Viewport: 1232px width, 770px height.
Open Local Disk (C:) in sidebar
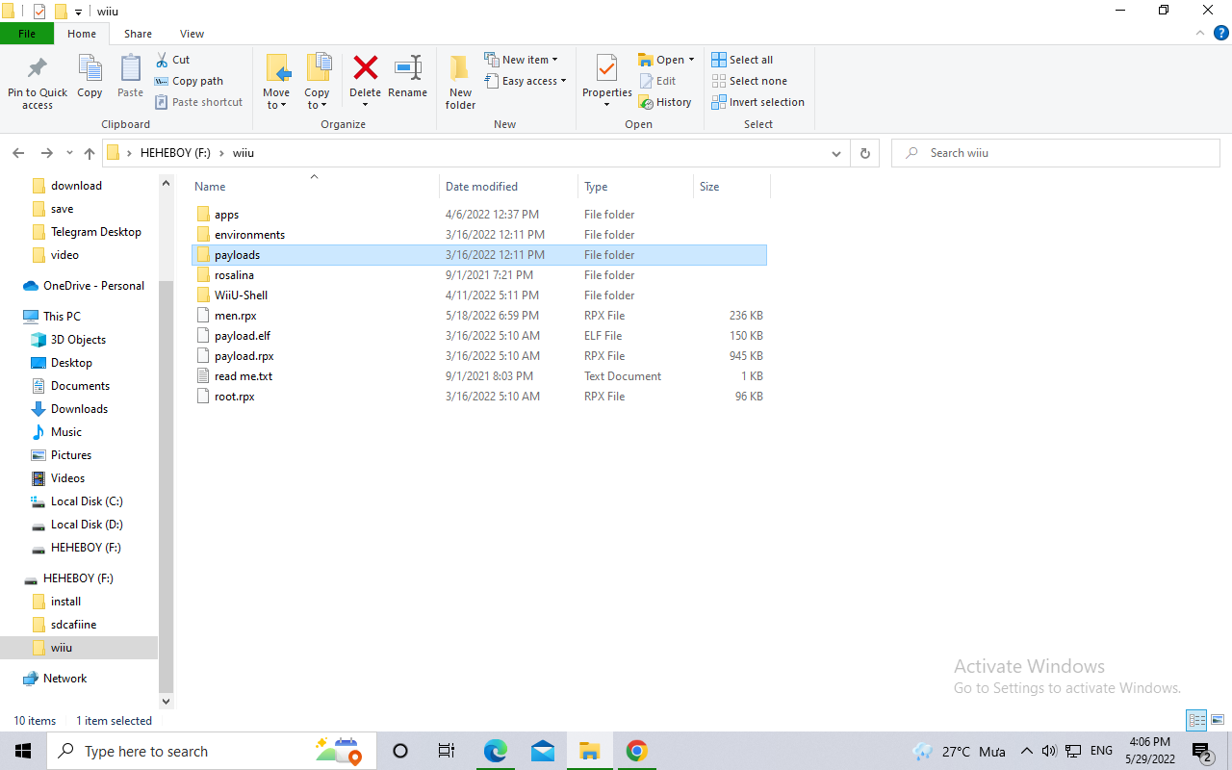click(x=87, y=501)
